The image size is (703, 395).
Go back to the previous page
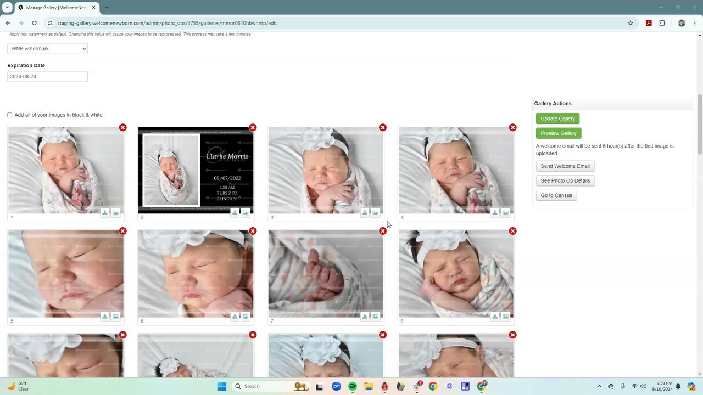[x=8, y=23]
